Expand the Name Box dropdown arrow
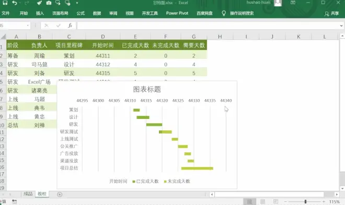Viewport: 345px width, 205px height. coord(28,26)
